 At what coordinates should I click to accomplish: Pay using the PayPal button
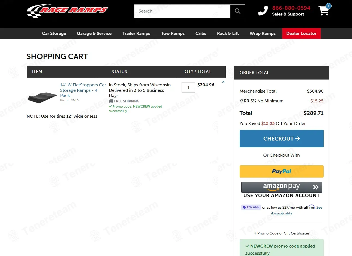coord(281,171)
